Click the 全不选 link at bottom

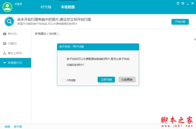[18, 126]
